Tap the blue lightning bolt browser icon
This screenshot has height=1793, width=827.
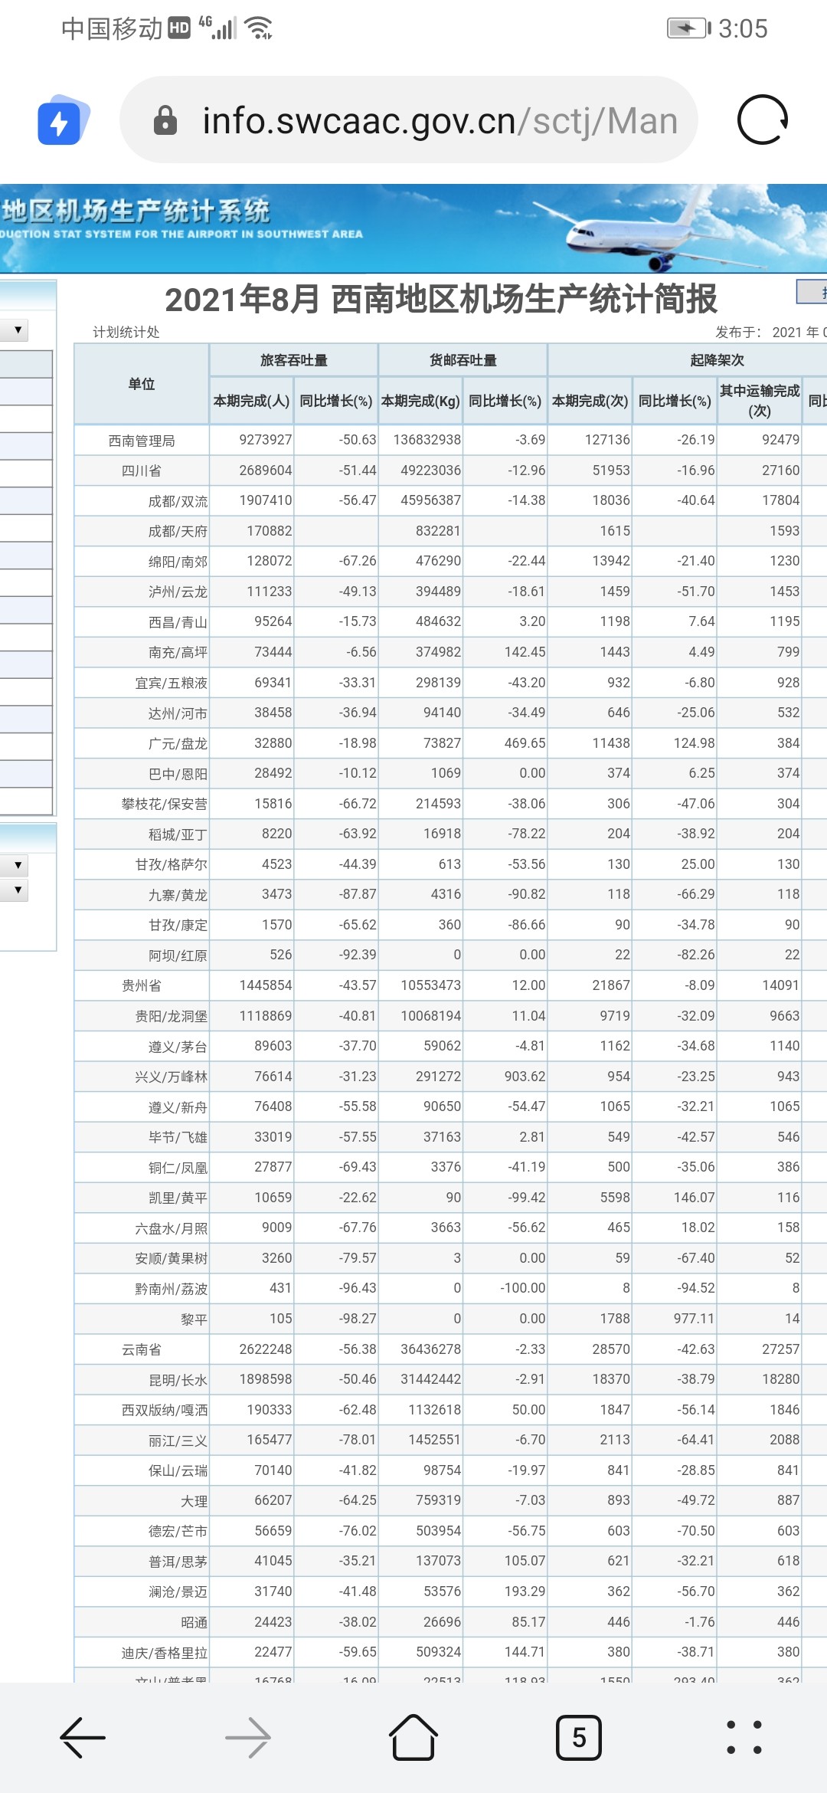point(61,121)
